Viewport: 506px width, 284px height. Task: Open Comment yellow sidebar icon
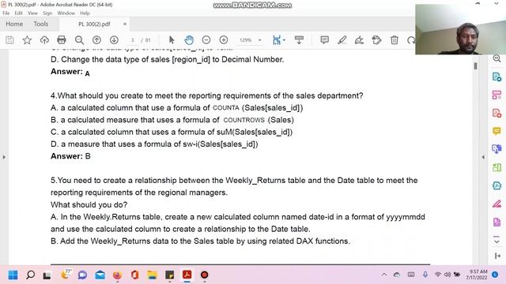(x=497, y=131)
